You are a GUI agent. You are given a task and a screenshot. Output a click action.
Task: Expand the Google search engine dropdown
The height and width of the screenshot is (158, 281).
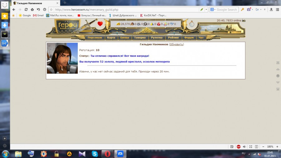point(215,10)
